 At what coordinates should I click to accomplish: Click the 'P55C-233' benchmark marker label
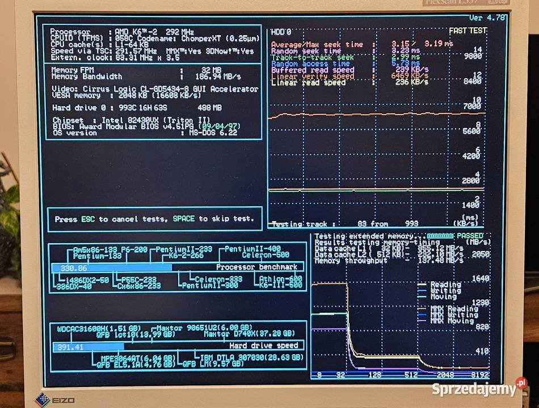click(139, 280)
